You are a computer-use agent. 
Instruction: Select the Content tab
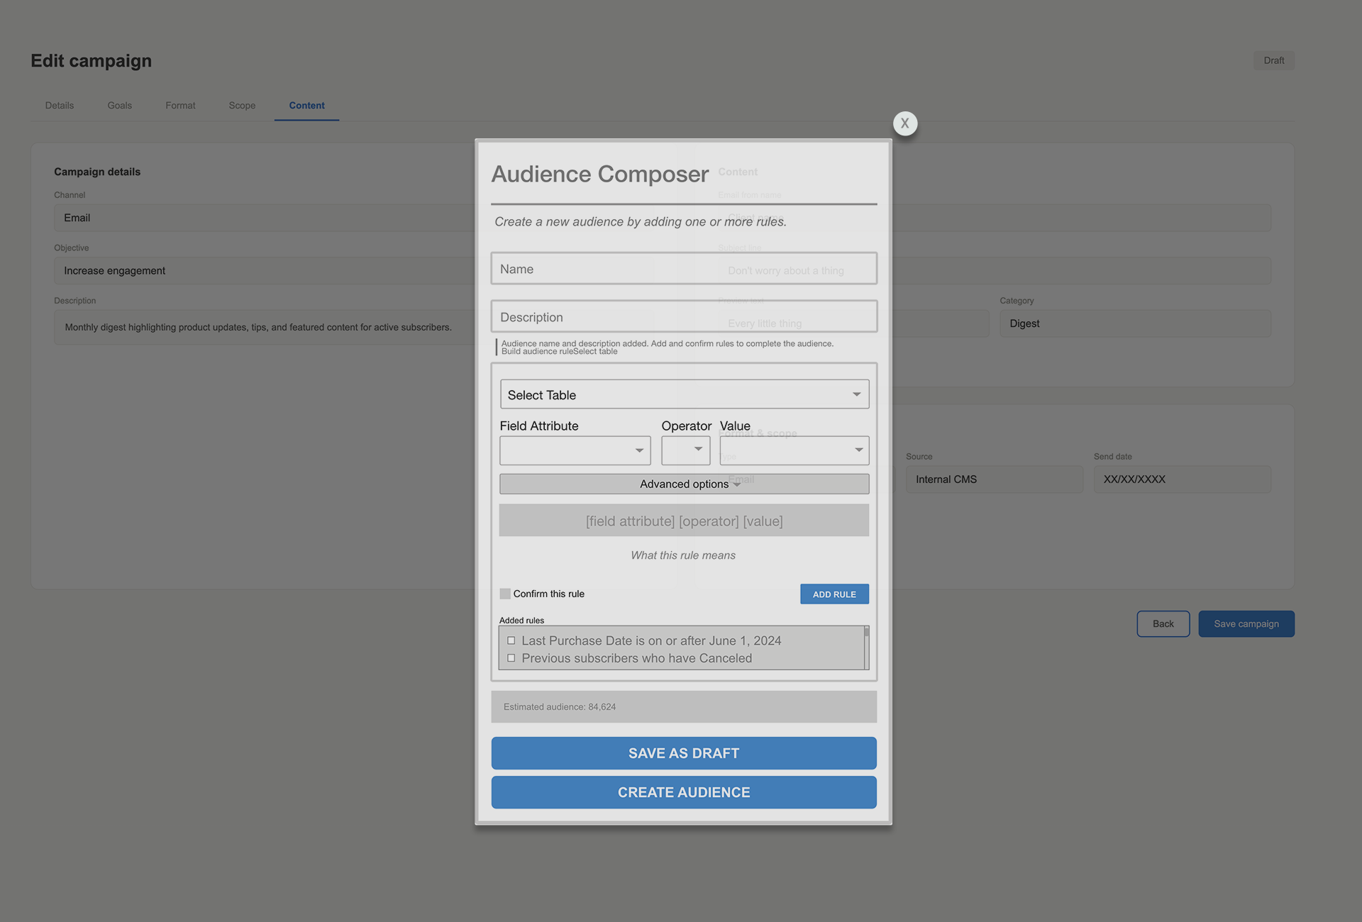pos(306,106)
